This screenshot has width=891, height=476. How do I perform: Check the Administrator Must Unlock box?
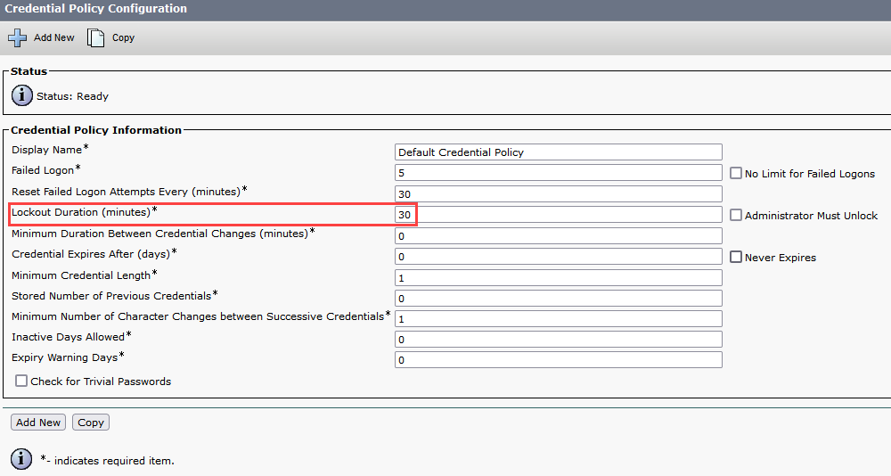(x=736, y=215)
